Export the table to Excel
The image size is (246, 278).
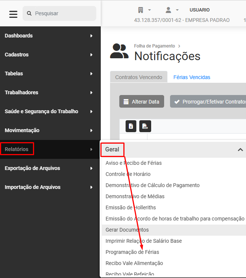tap(131, 126)
